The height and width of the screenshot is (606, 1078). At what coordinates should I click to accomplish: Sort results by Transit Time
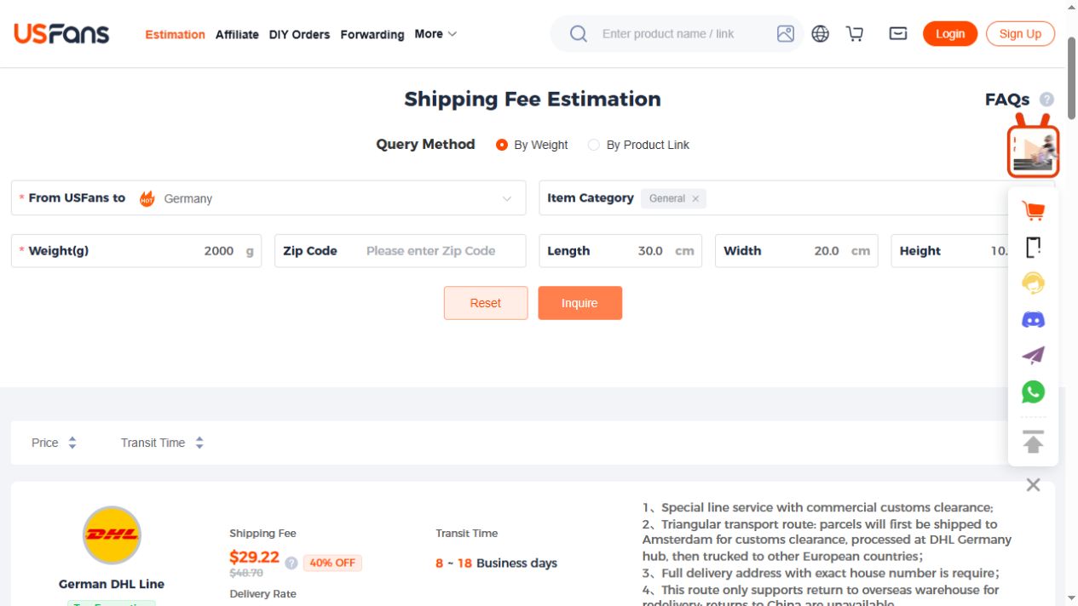[x=162, y=443]
